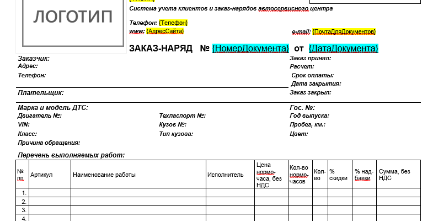
Task: Select the {ПочтаДляДокументов} placeholder
Action: point(344,32)
